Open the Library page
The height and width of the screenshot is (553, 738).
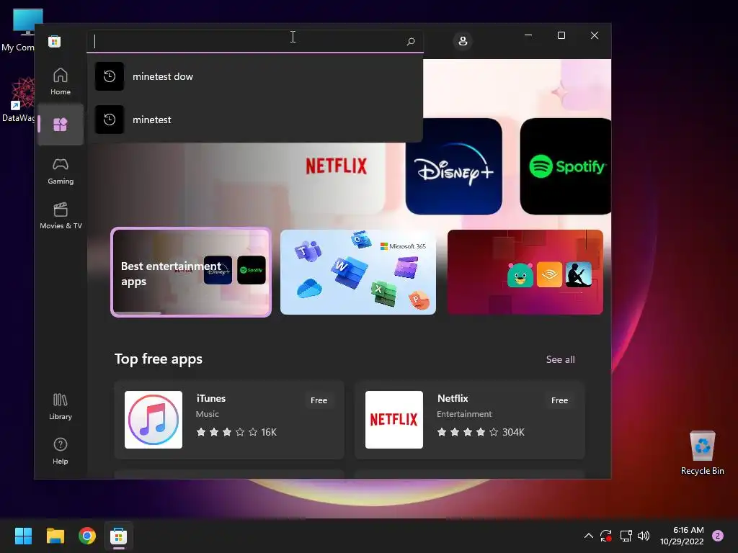[x=61, y=406]
